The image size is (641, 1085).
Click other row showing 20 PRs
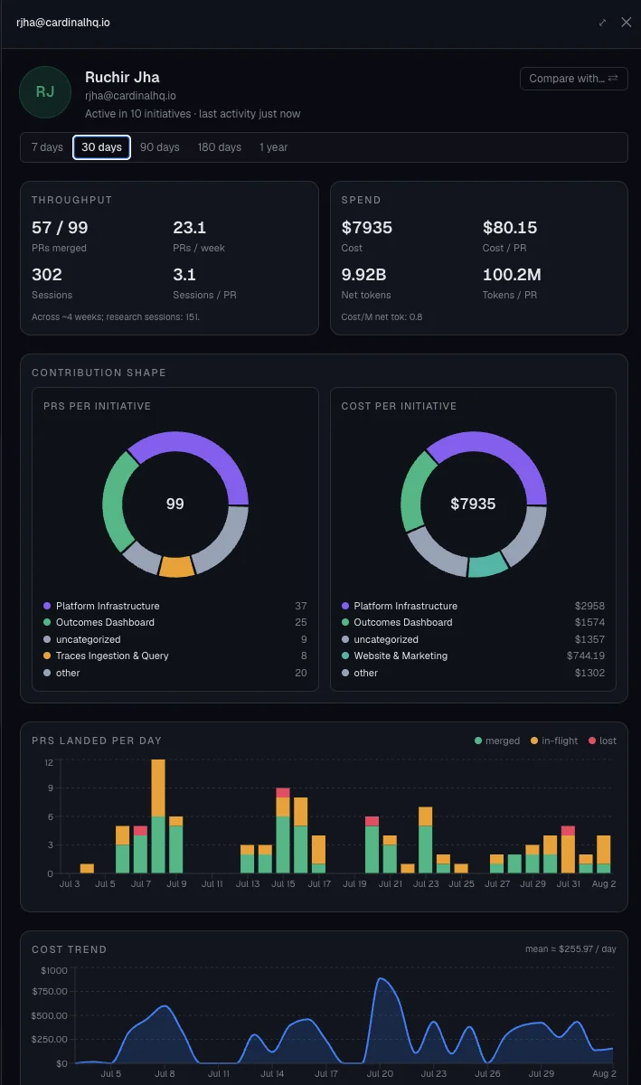click(175, 673)
